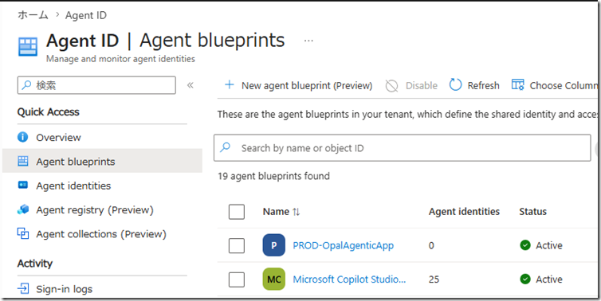Screen dimensions: 601x301
Task: Click green Active check icon for PROD-OpalAgenticApp
Action: click(525, 245)
